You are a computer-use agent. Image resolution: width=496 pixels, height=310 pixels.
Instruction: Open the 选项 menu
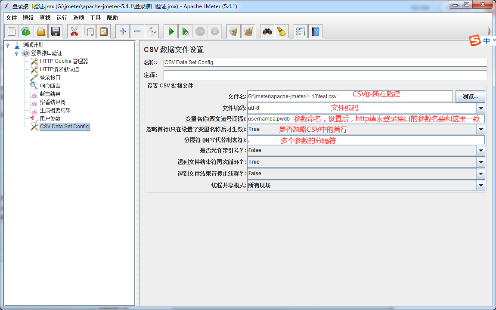point(78,18)
